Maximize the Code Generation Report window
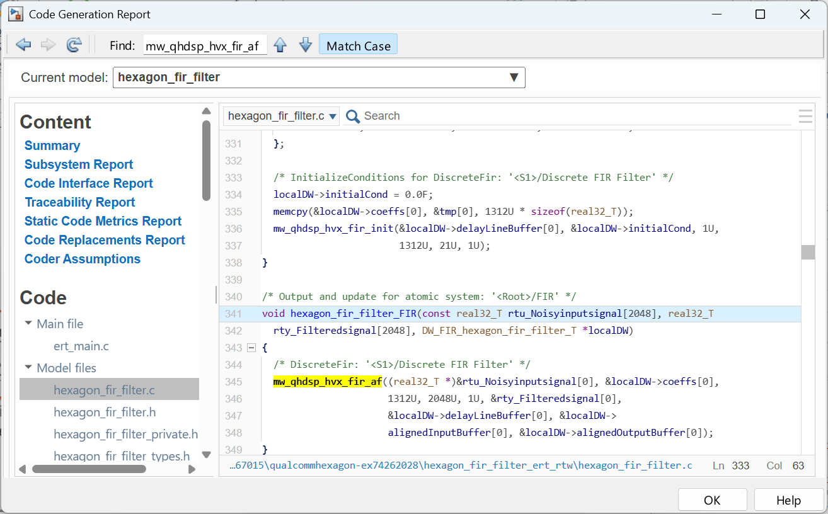 tap(761, 14)
